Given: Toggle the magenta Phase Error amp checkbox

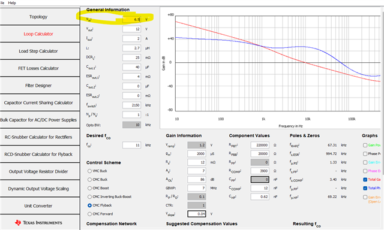Looking at the screenshot, I should 365,171.
